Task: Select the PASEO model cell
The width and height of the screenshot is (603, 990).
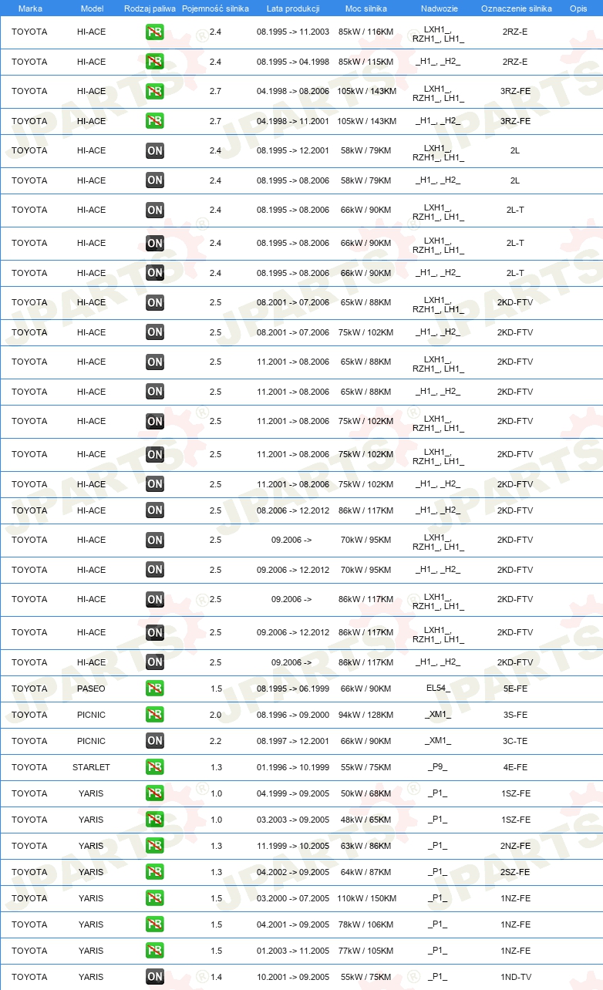Action: coord(91,689)
